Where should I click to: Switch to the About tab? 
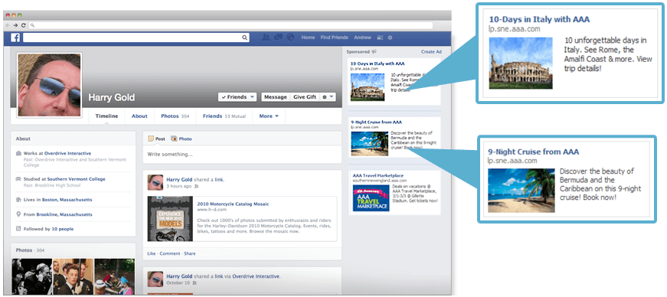[x=139, y=116]
